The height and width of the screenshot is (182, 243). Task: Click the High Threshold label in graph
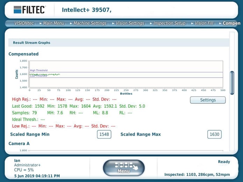coord(39,70)
